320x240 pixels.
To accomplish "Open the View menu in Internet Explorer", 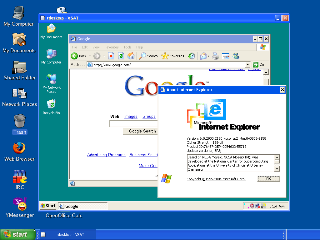I will click(x=96, y=47).
